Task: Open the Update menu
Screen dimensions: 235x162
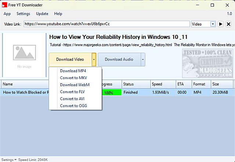Action: [42, 14]
